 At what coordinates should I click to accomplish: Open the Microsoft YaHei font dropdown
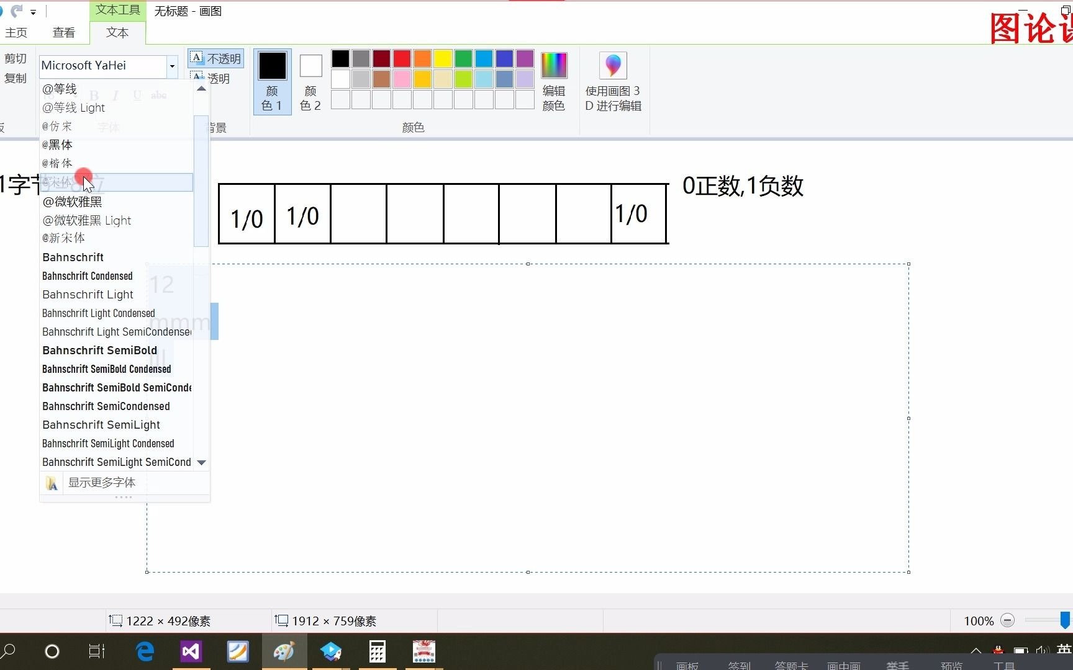172,66
